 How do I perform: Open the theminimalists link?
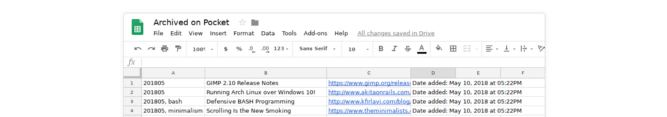369,111
